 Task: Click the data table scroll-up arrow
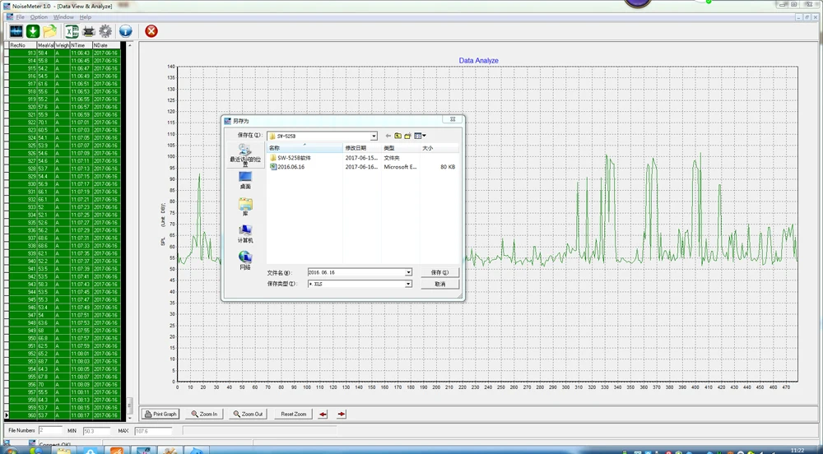pyautogui.click(x=130, y=45)
